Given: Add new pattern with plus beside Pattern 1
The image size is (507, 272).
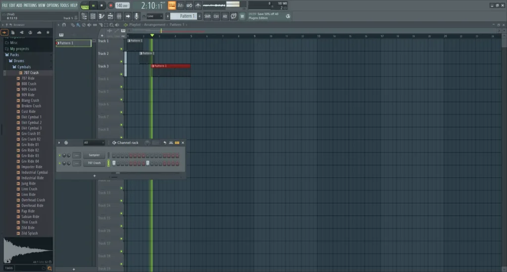Looking at the screenshot, I should [199, 16].
